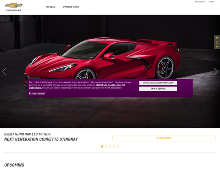This screenshot has height=176, width=220.
Task: Open the 'Bekijk de cookies die wij gebruiken' link
Action: (110, 85)
